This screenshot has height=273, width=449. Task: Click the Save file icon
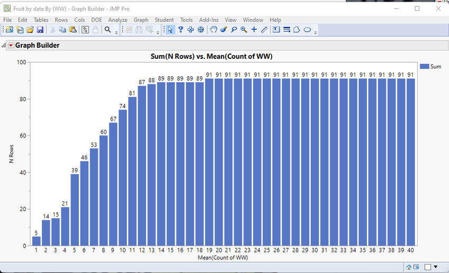coord(40,30)
